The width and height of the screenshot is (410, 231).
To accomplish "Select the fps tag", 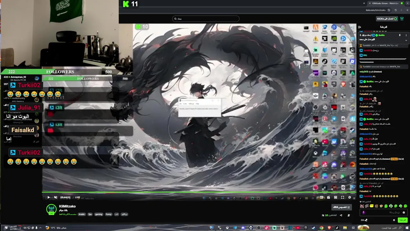I will pos(90,214).
